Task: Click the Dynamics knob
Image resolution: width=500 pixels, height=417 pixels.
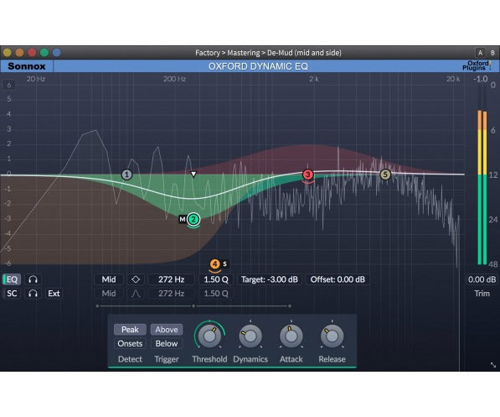Action: tap(250, 336)
